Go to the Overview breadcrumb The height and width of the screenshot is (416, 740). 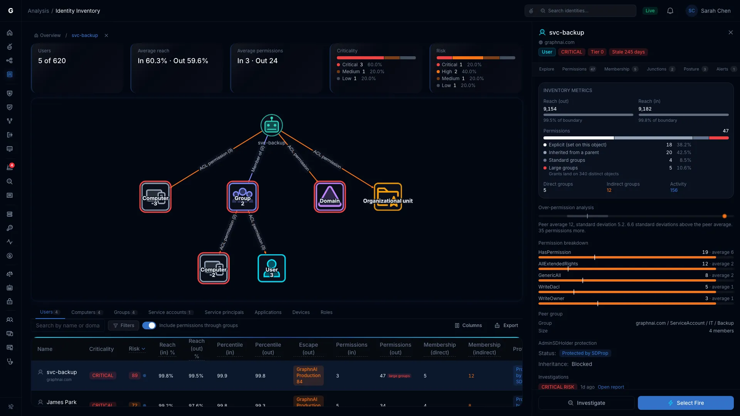[47, 35]
